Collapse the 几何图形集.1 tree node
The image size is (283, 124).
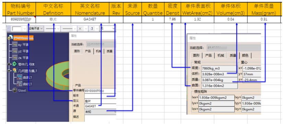pos(9,71)
